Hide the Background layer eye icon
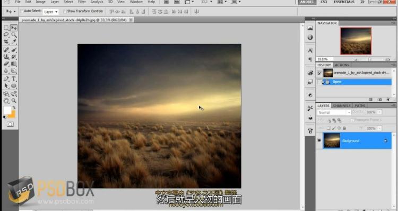398x211 pixels. [x=319, y=140]
